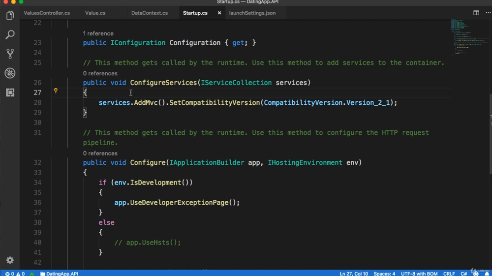The width and height of the screenshot is (492, 276).
Task: Open the Debug view
Action: (x=10, y=73)
